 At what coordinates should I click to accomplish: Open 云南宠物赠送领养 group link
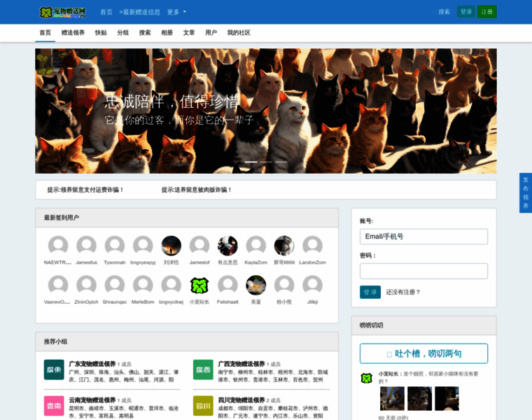tap(92, 400)
